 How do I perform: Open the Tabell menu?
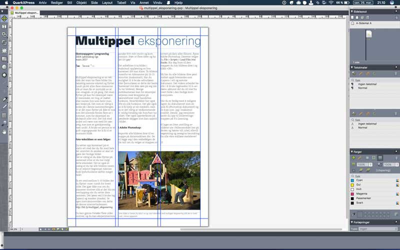pos(121,2)
